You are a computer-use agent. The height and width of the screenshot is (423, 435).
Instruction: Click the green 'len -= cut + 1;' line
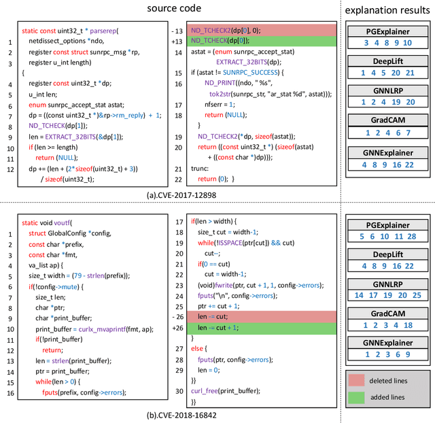[x=261, y=328]
